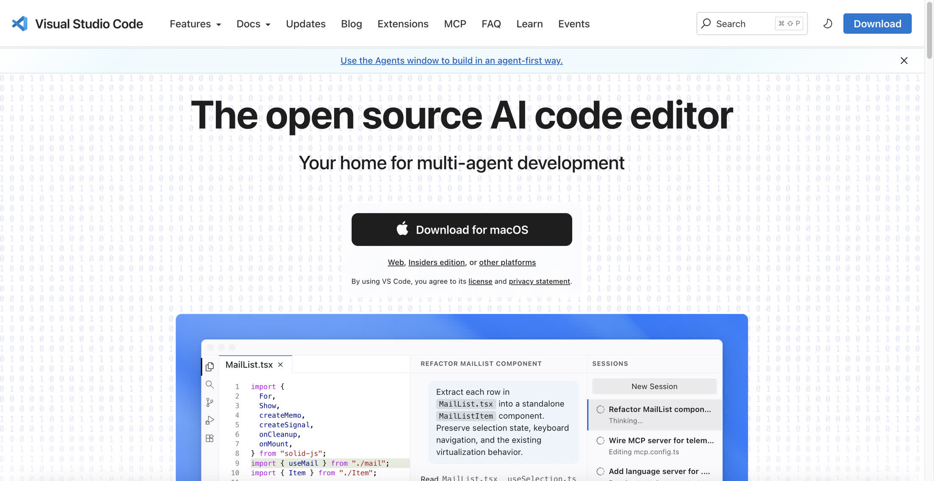The width and height of the screenshot is (934, 481).
Task: Navigate to the MCP page
Action: (x=455, y=24)
